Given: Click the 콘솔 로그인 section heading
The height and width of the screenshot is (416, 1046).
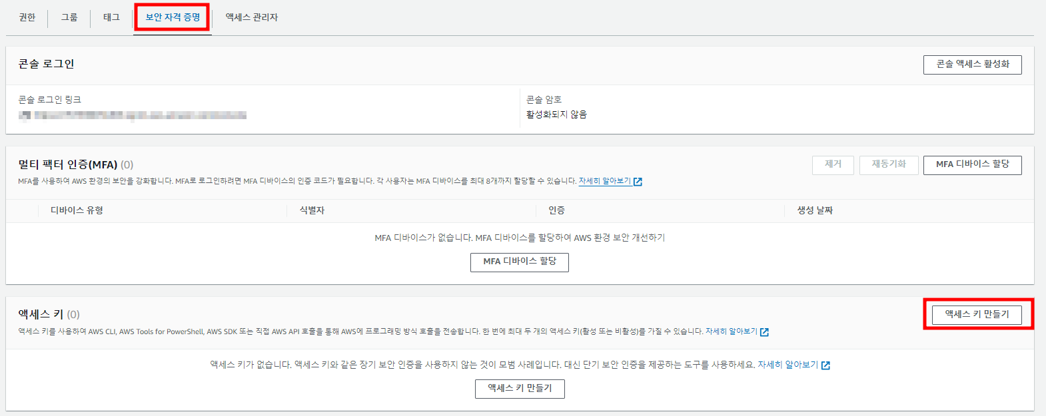Looking at the screenshot, I should tap(46, 64).
